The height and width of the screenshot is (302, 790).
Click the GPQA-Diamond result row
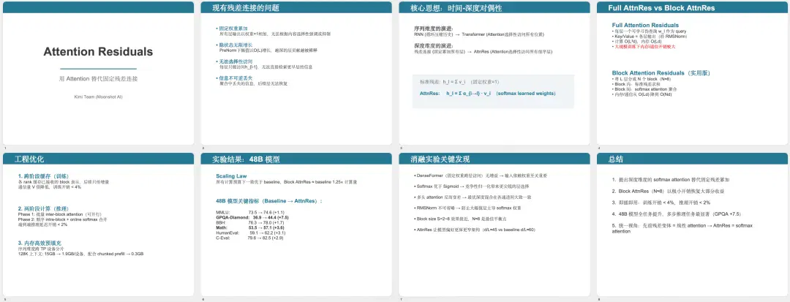point(252,217)
